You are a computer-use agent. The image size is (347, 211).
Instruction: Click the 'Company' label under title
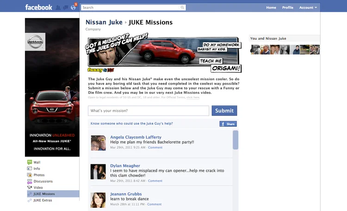(x=93, y=29)
